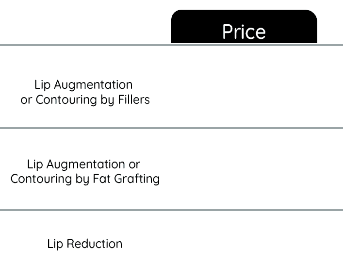The width and height of the screenshot is (343, 263).
Task: Click the divider line directly below Price header
Action: (244, 45)
